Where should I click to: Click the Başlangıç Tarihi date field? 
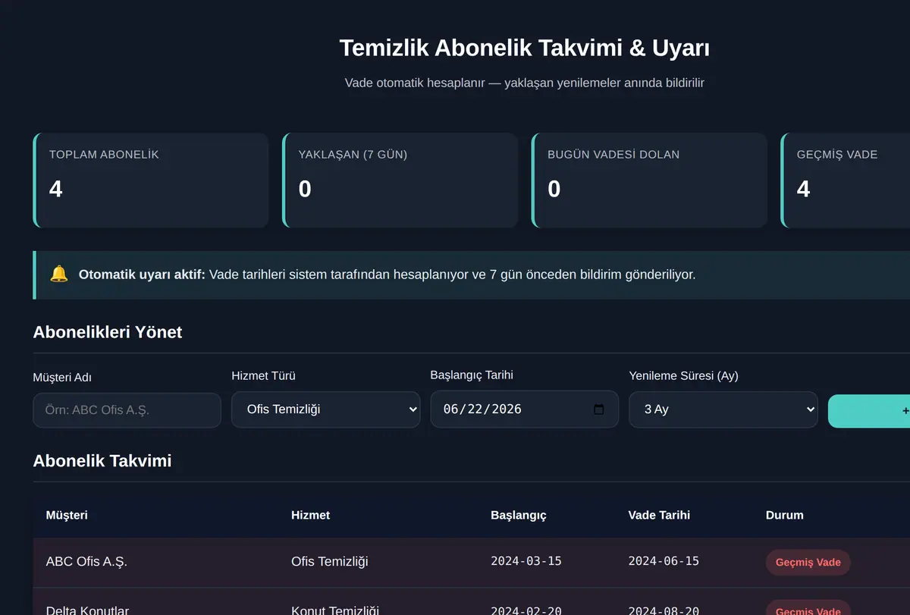[x=524, y=409]
